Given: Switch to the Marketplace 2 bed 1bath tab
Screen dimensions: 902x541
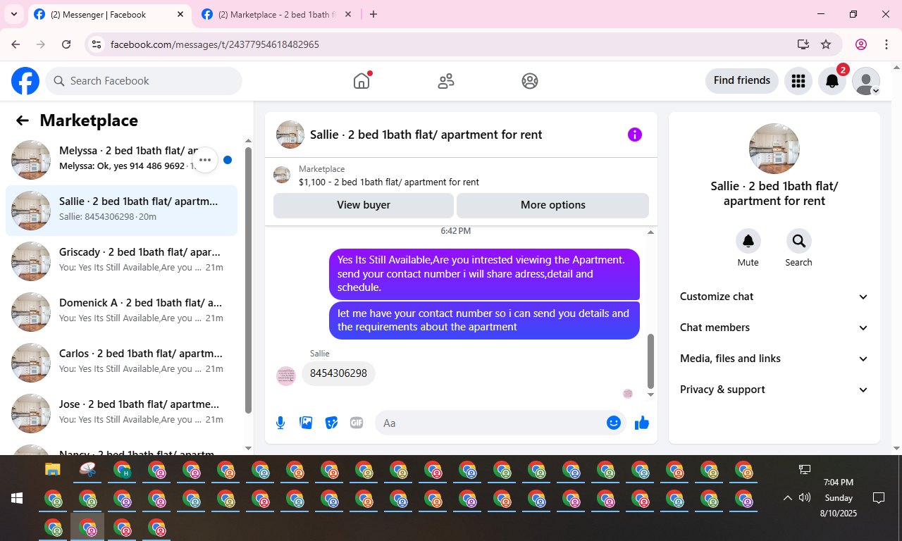Looking at the screenshot, I should [277, 14].
